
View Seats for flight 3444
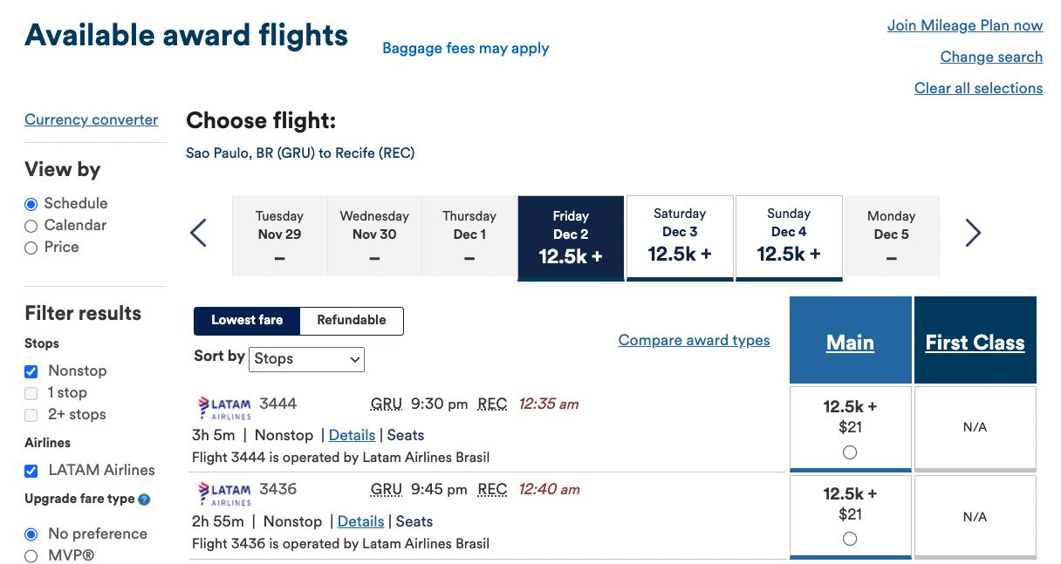[x=406, y=435]
